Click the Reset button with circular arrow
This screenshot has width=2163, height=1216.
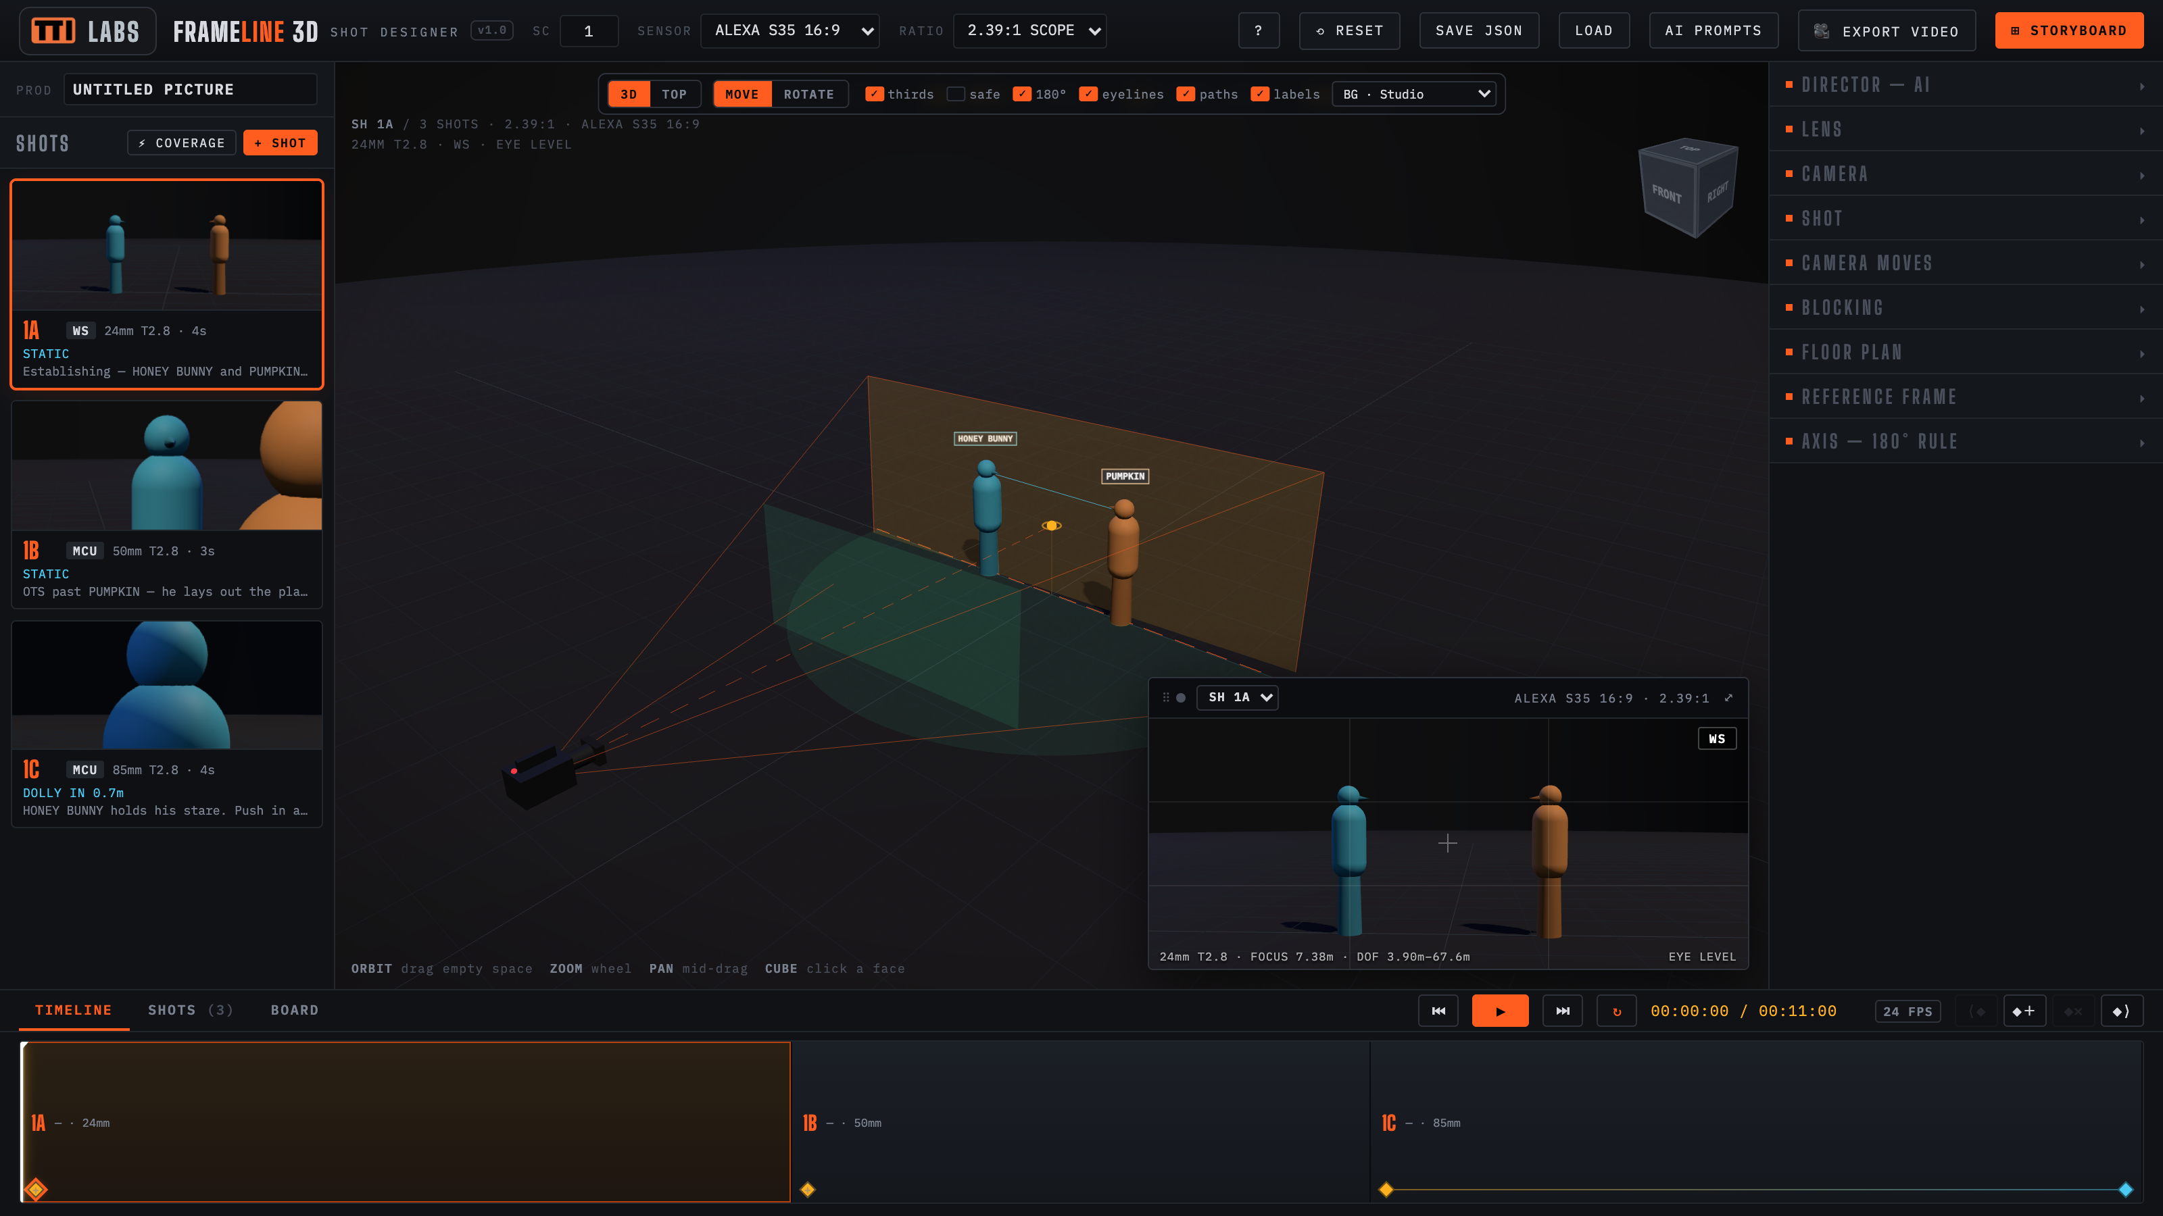[x=1349, y=31]
